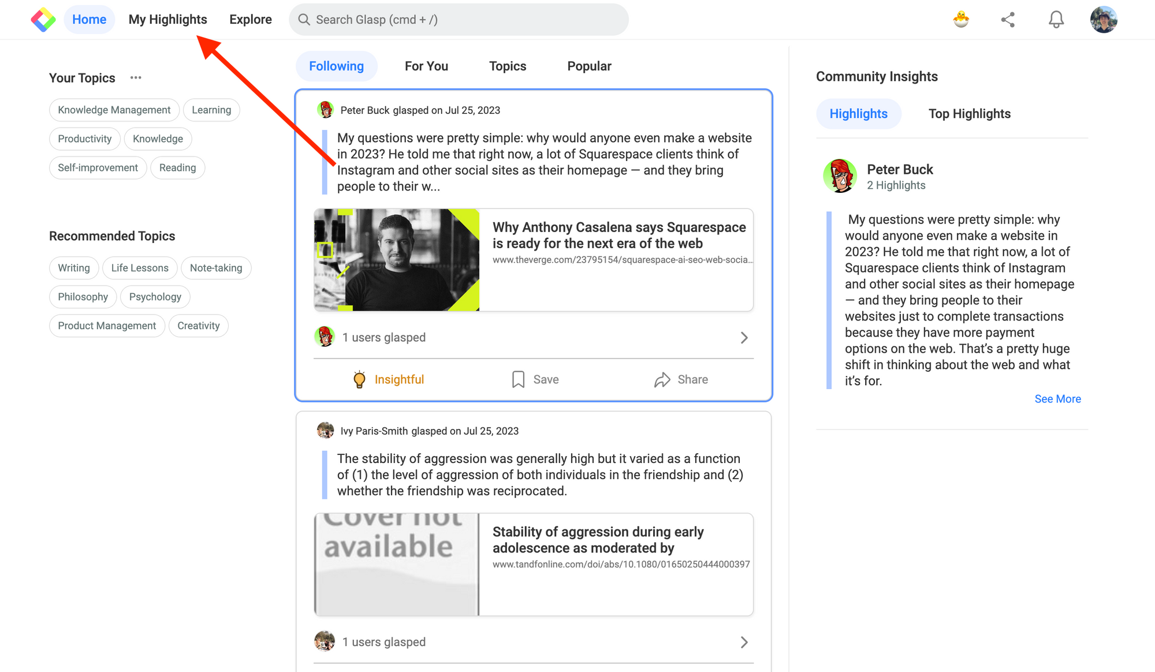Screen dimensions: 1155x672
Task: Select the Productivity topic chip
Action: 85,139
